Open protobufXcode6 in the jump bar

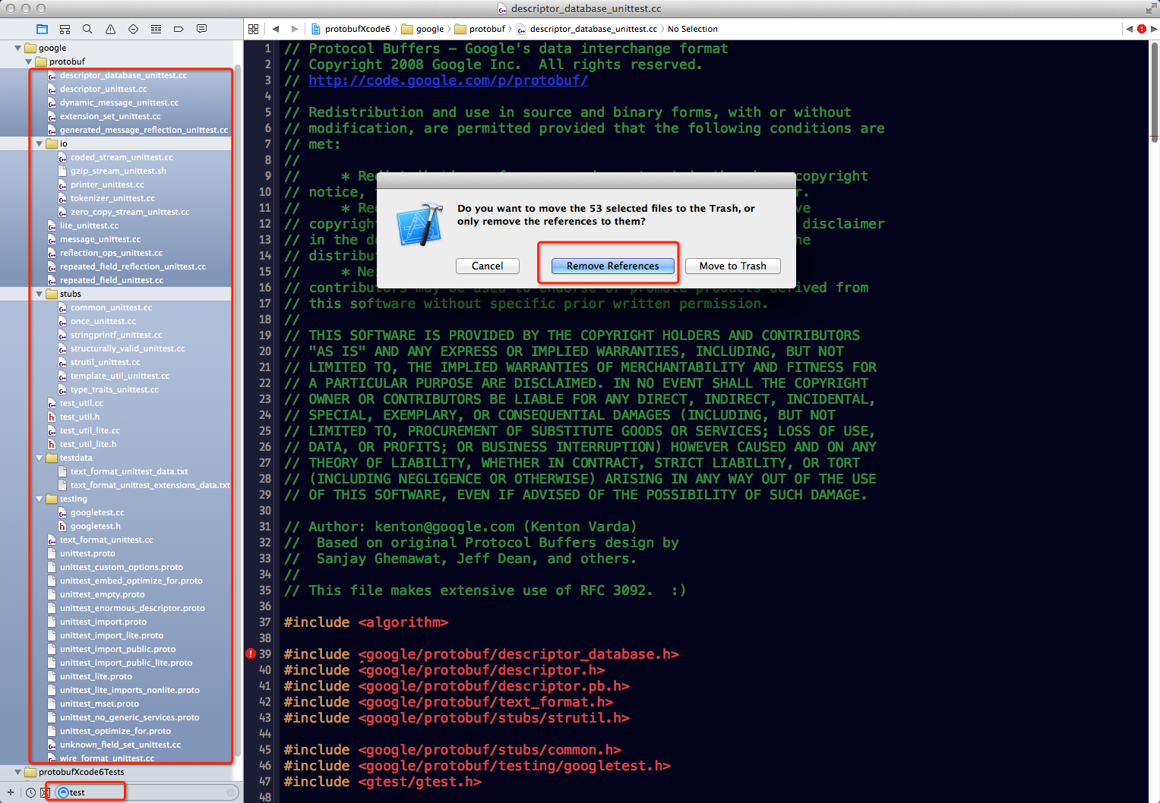point(351,29)
